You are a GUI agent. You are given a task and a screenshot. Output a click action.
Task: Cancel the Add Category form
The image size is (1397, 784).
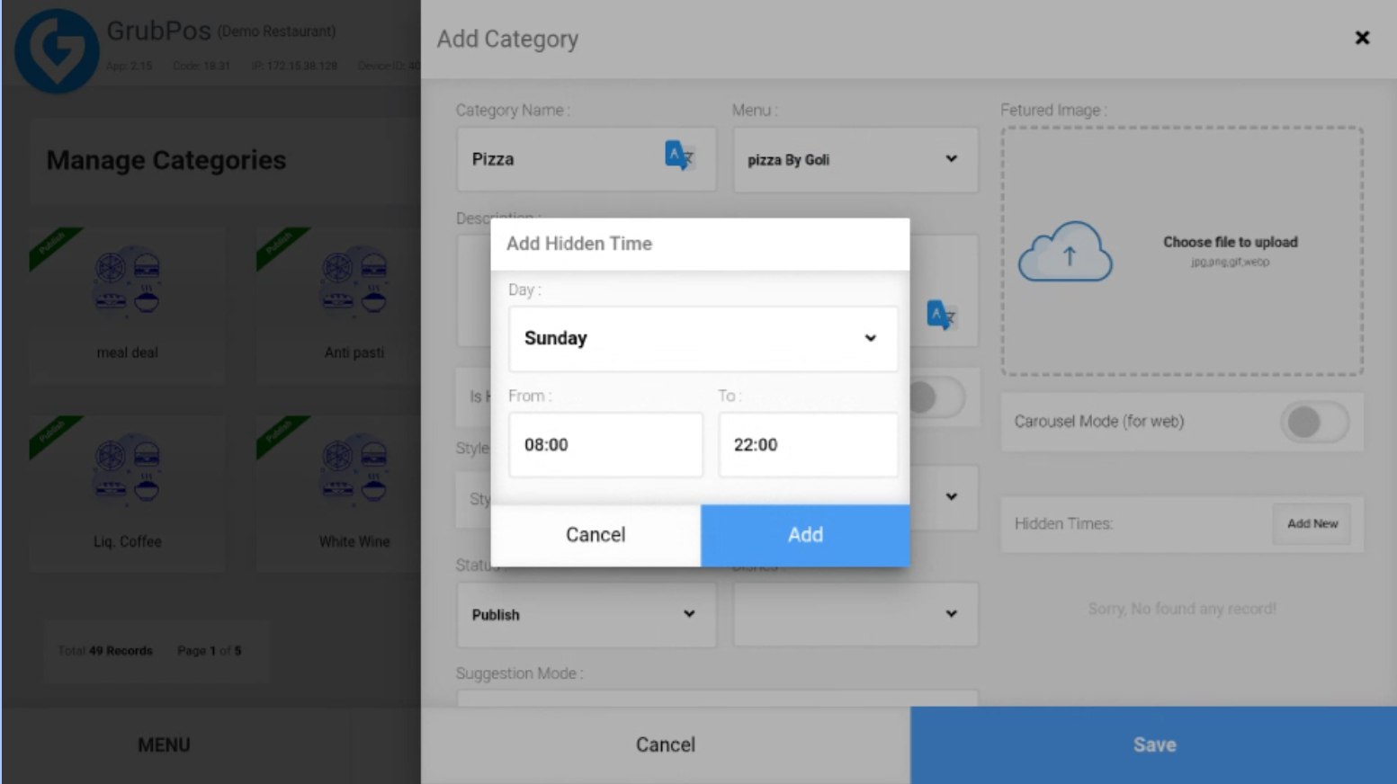pos(666,745)
